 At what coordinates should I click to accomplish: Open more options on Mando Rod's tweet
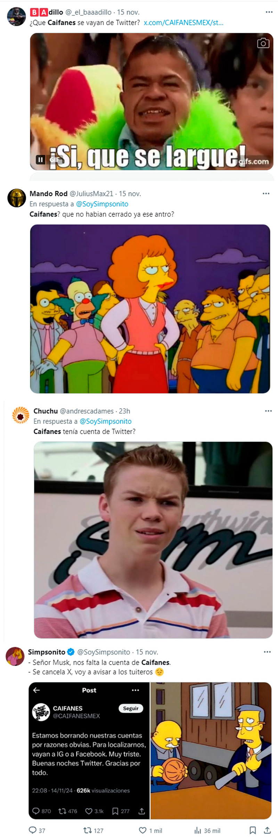pyautogui.click(x=266, y=194)
